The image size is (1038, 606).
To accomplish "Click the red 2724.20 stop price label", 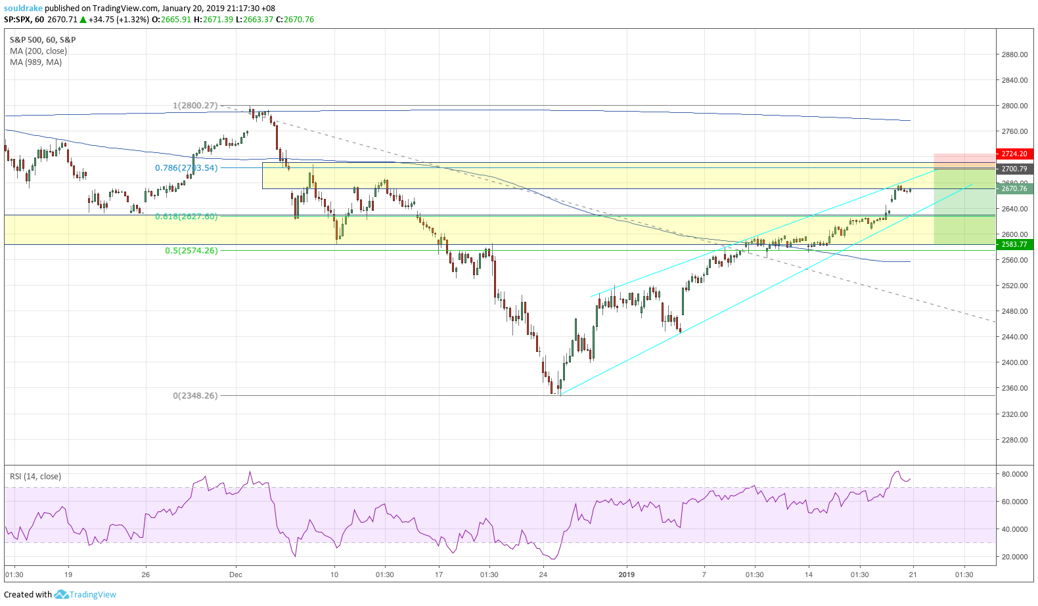I will [1015, 154].
